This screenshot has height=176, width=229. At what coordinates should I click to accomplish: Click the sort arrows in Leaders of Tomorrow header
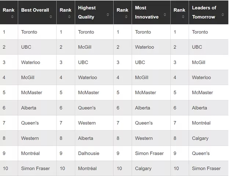click(x=223, y=16)
